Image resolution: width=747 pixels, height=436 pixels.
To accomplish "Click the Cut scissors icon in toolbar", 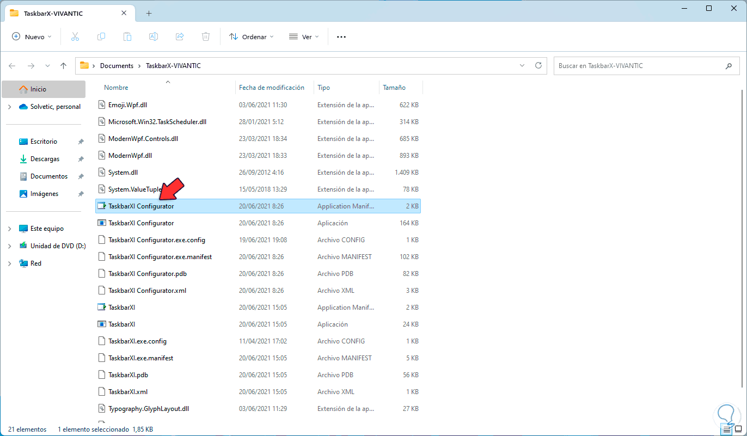I will point(75,36).
